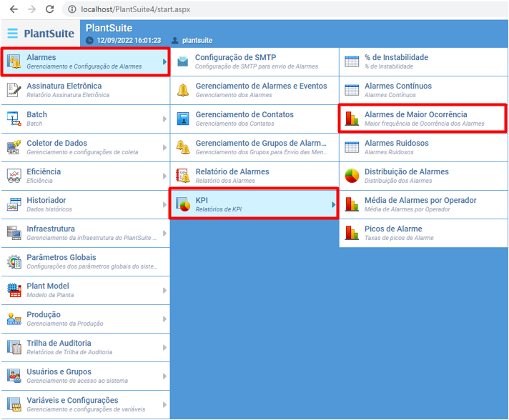Click the Média de Alarmes por Operador title
509x420 pixels.
420,200
